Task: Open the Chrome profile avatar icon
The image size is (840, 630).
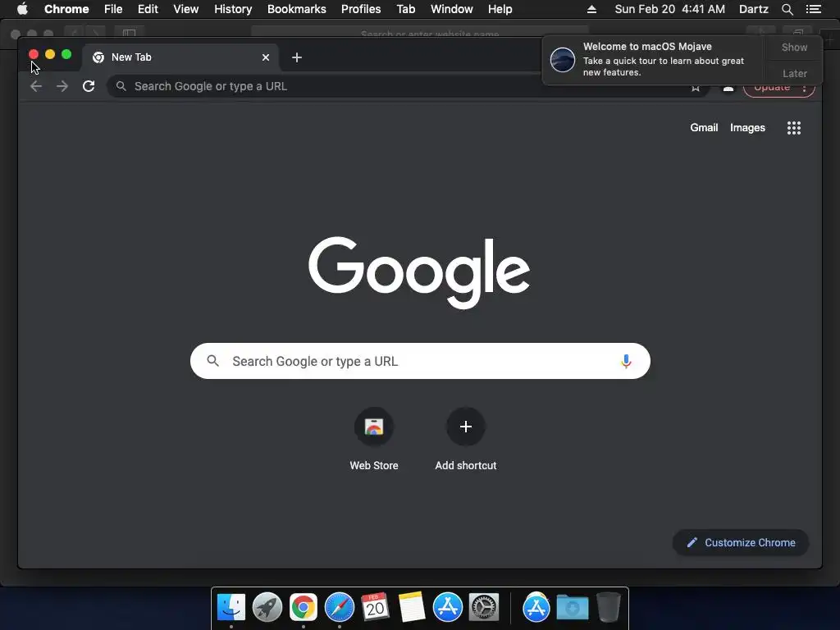Action: [728, 87]
